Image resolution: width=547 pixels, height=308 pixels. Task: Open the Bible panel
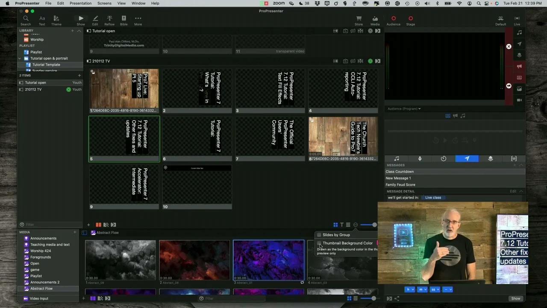point(124,19)
